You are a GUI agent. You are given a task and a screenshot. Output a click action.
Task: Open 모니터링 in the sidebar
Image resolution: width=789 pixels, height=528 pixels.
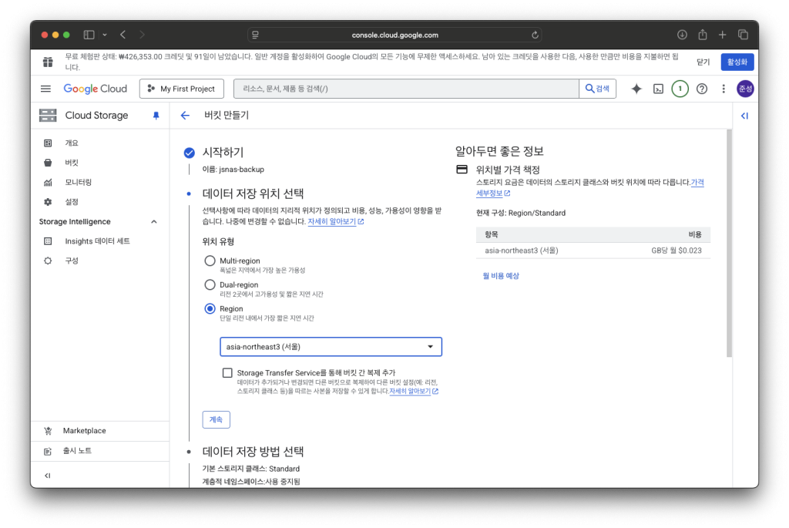(78, 183)
